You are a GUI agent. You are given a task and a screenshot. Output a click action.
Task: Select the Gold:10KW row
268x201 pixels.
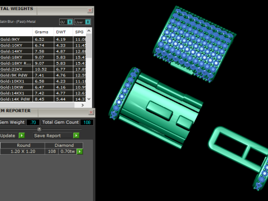click(43, 87)
